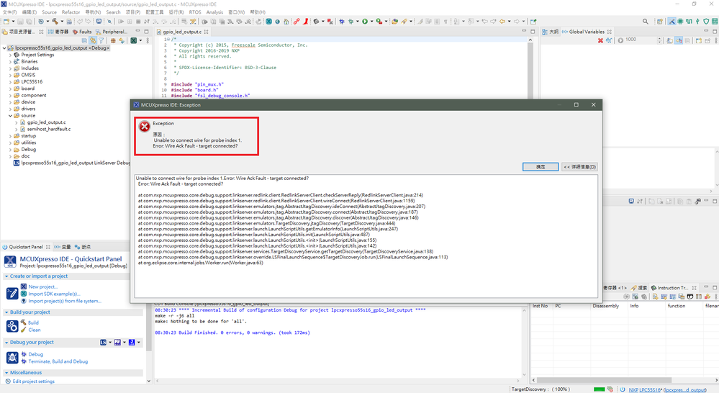Click the 1000 refresh interval field
719x393 pixels.
coord(641,40)
